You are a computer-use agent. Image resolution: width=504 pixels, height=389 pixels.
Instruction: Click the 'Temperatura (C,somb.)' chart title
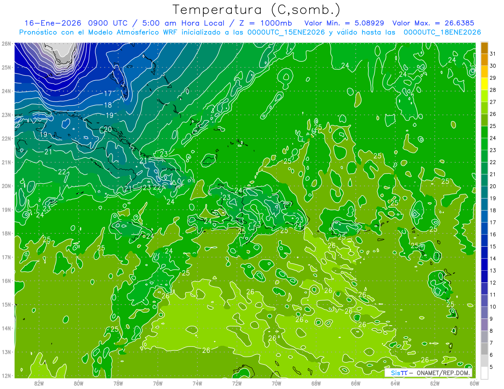[257, 10]
